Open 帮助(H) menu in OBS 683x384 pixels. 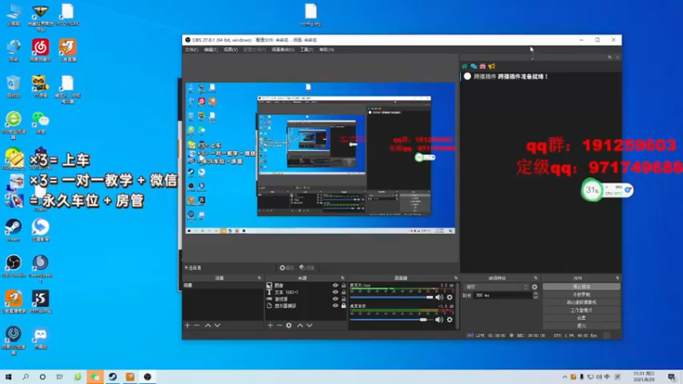(327, 49)
